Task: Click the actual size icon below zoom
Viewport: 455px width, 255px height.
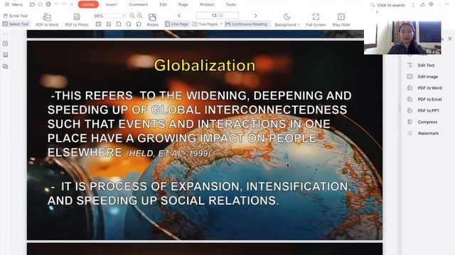Action: coord(98,24)
